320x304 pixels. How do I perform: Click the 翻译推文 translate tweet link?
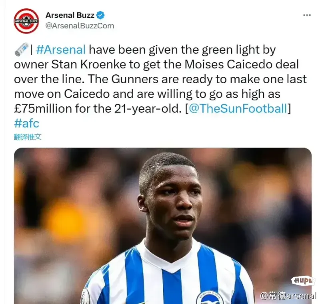pos(28,137)
